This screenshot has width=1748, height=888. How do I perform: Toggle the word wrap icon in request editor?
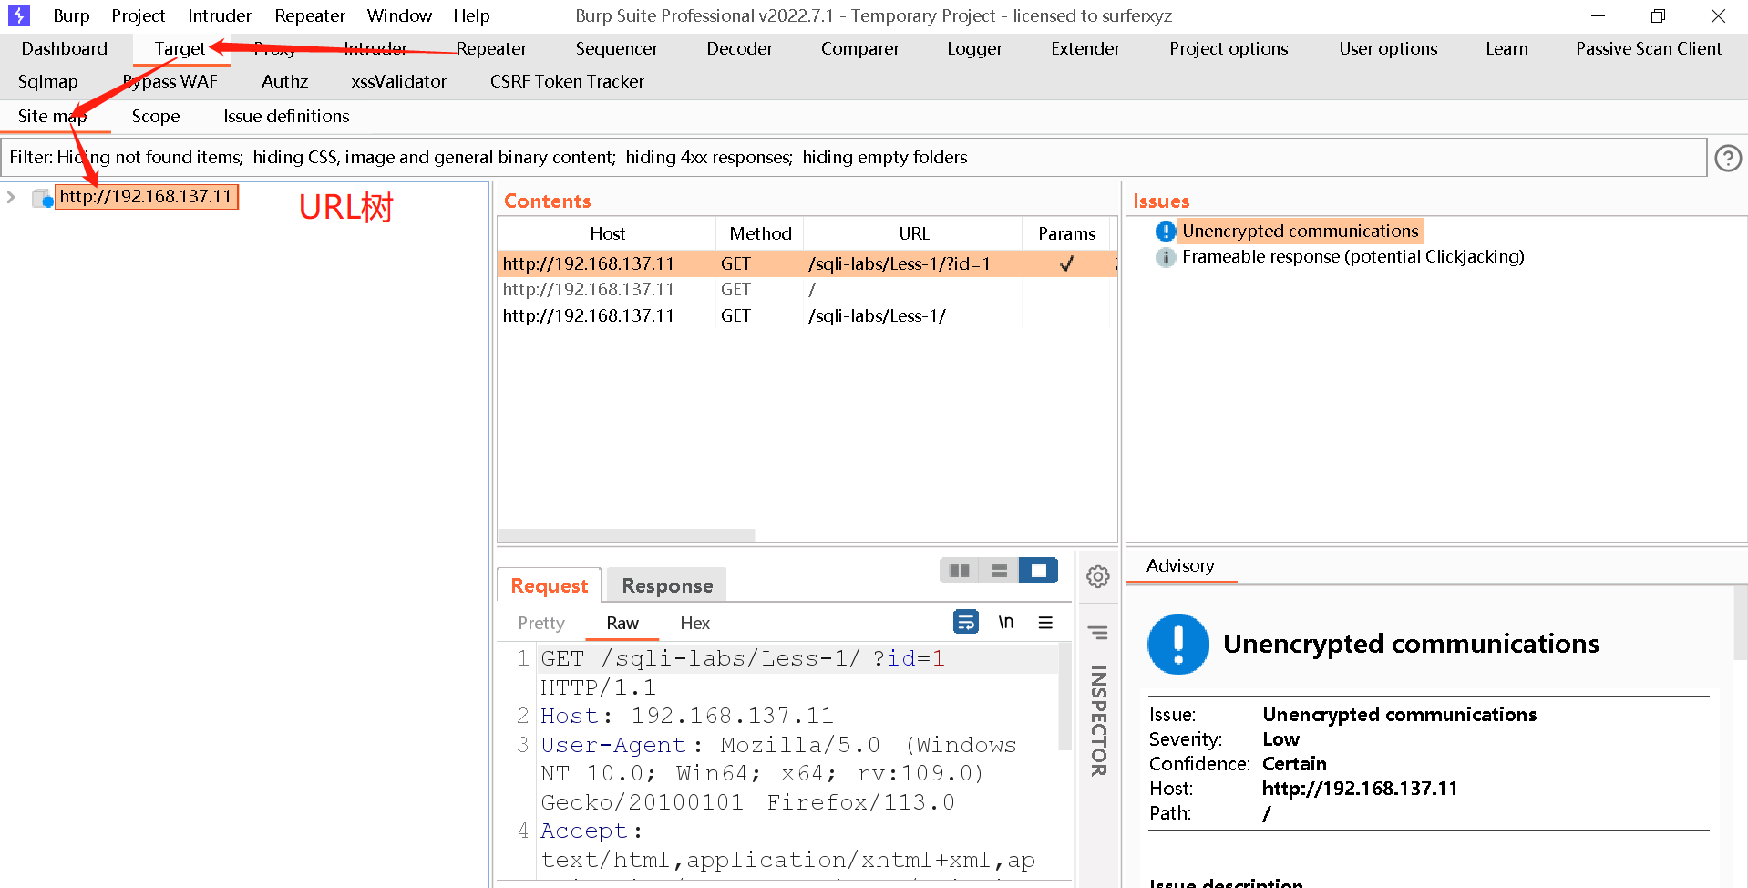965,622
